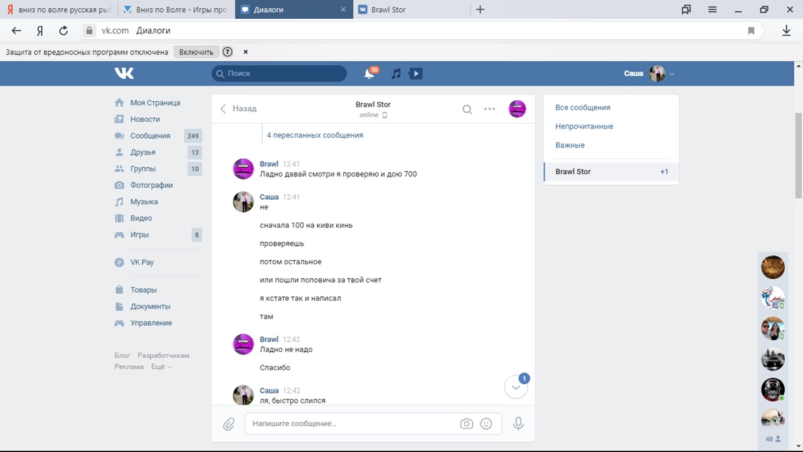Dismiss the malware protection notification bar
This screenshot has height=452, width=803.
(246, 52)
